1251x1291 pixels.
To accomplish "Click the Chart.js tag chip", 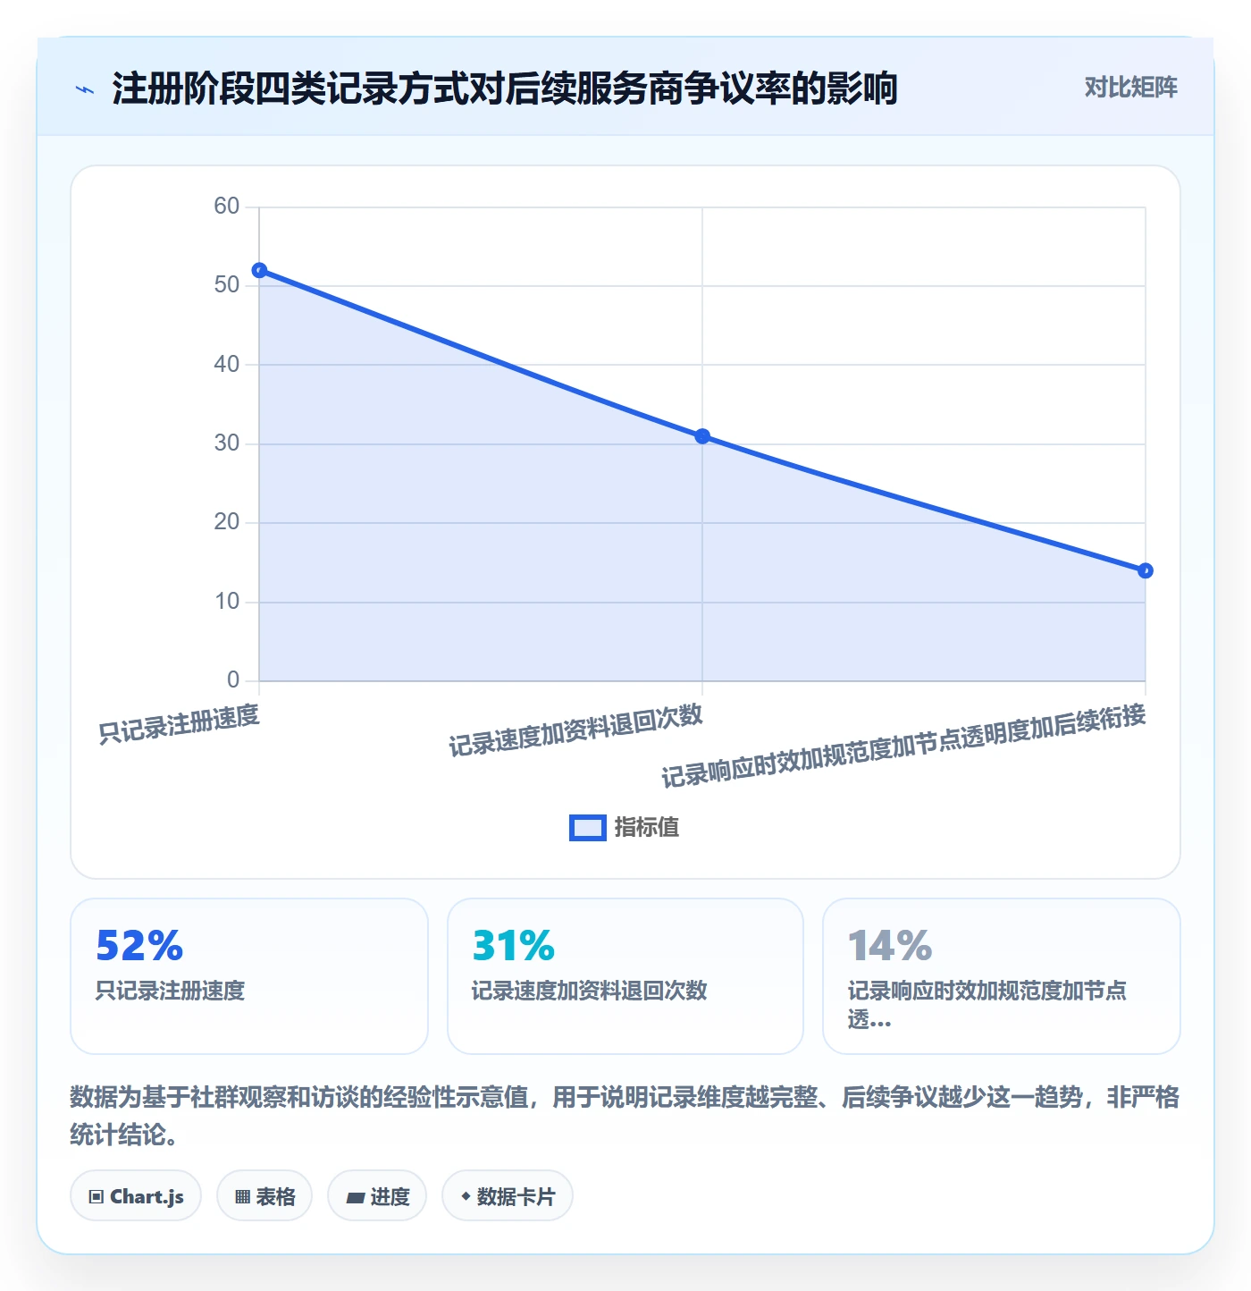I will point(136,1196).
